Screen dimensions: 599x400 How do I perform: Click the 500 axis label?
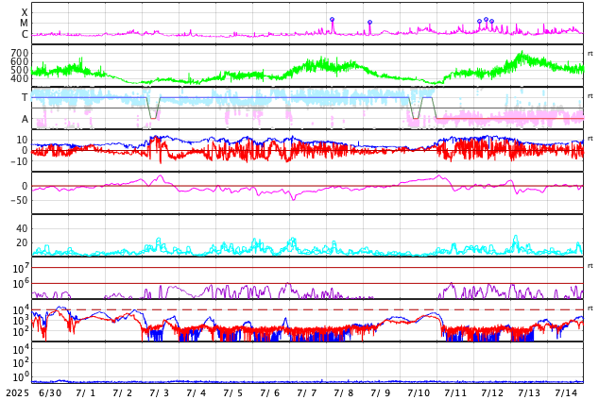pyautogui.click(x=20, y=70)
